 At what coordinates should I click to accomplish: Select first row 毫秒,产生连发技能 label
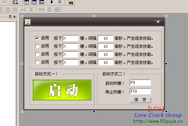click(134, 38)
